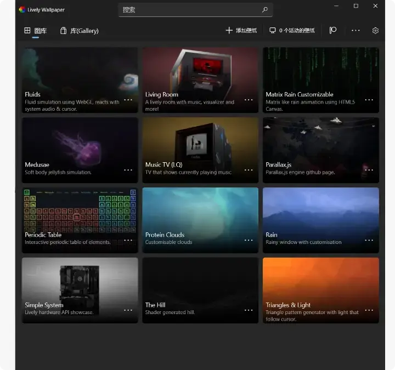Viewport: 395px width, 370px height.
Task: Switch to the 库(Gallery) tab
Action: coord(80,31)
